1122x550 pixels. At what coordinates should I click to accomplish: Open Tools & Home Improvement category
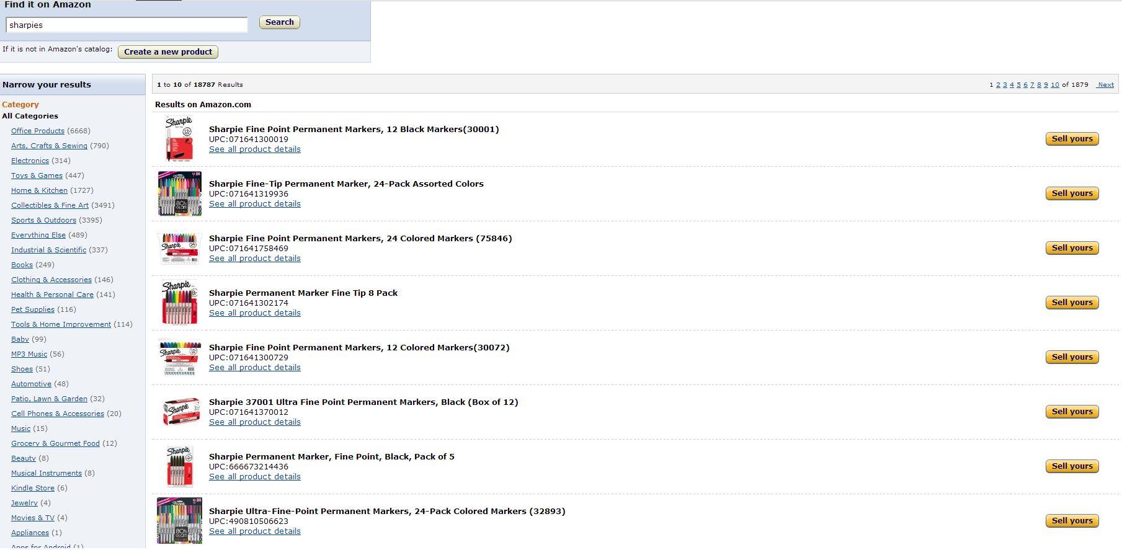click(x=61, y=324)
